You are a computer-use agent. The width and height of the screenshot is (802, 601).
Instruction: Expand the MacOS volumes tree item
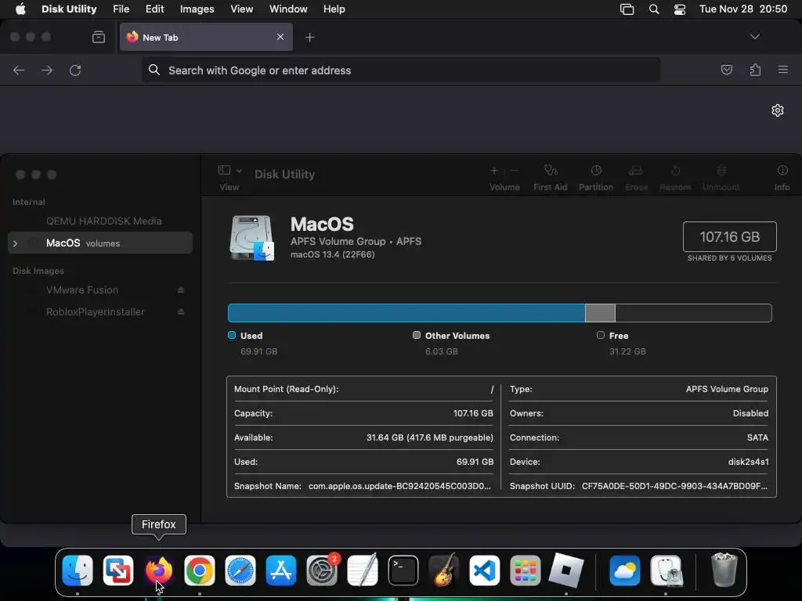16,244
